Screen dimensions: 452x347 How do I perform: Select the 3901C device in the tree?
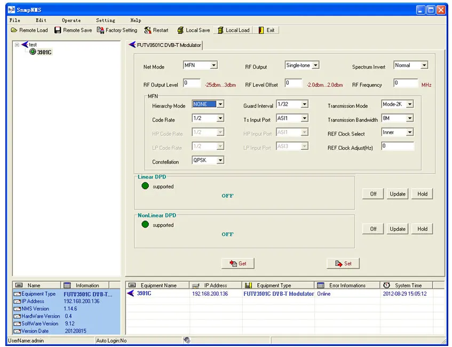point(44,52)
